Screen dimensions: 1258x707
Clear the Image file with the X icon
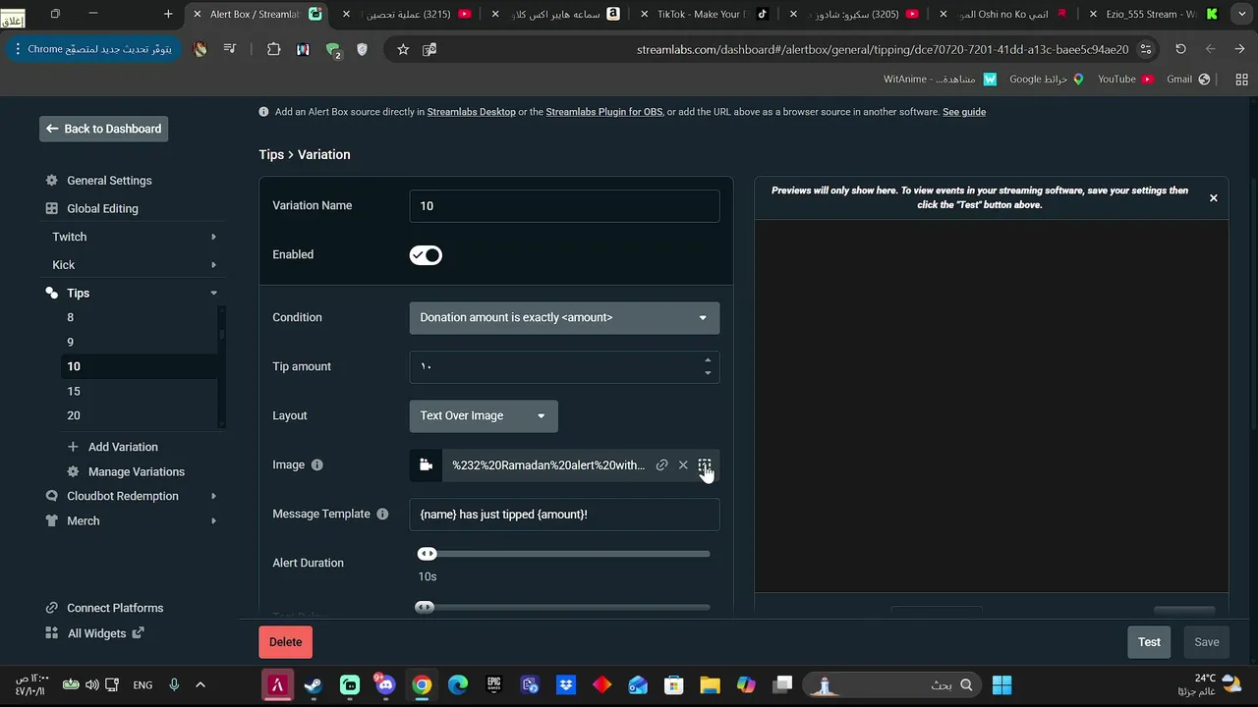pos(683,465)
